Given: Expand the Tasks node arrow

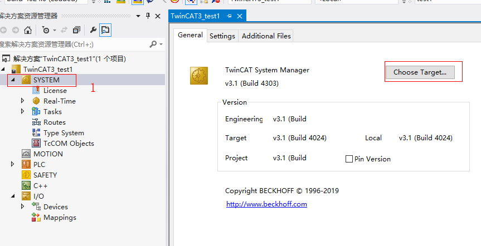Looking at the screenshot, I should click(22, 111).
